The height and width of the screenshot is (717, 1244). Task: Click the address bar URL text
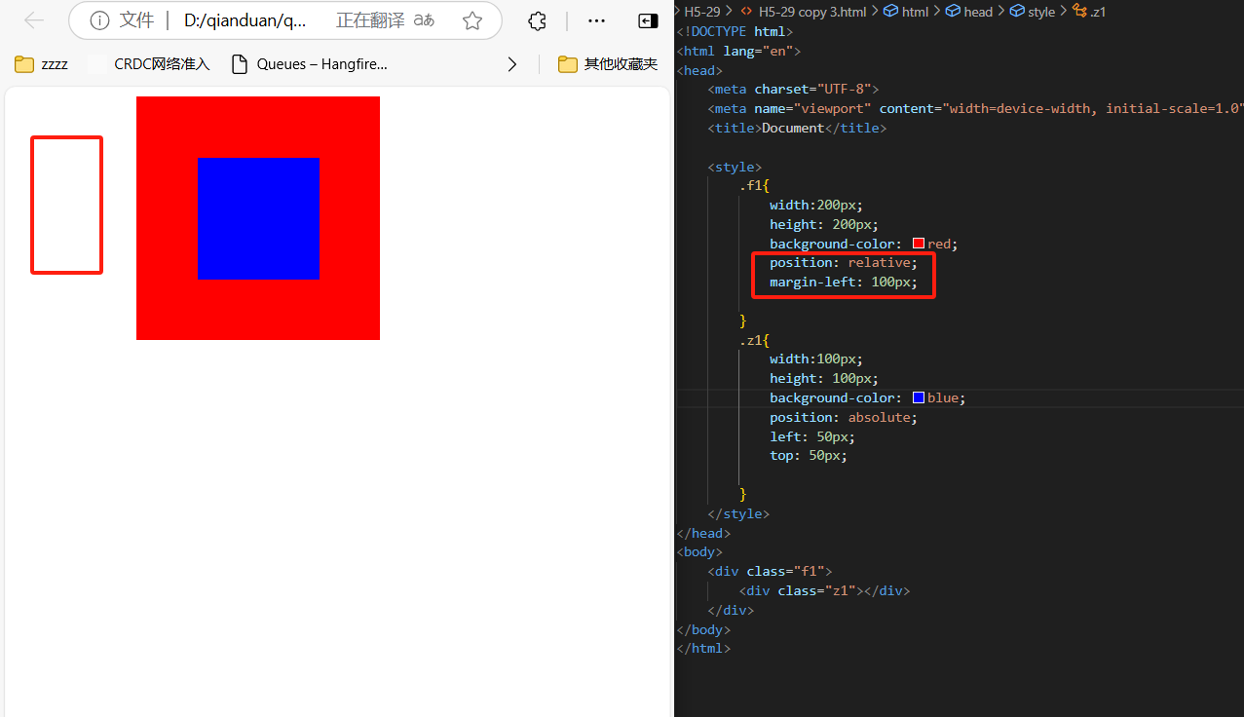[245, 20]
